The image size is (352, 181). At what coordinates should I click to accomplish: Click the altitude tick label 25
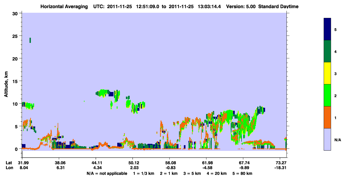[x=16, y=36]
